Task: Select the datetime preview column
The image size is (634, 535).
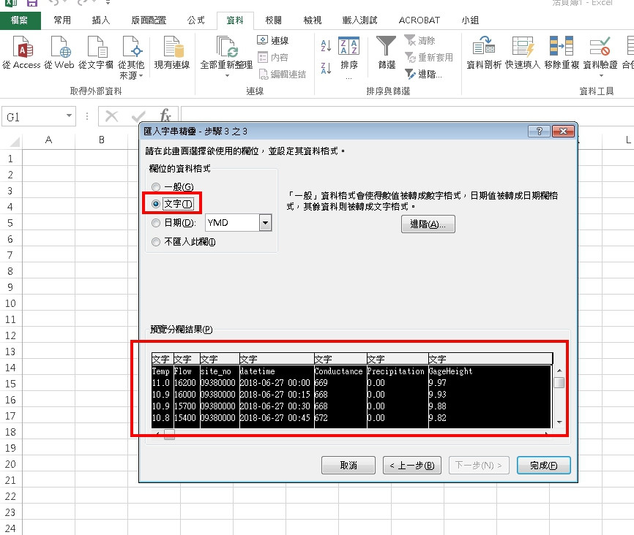Action: point(276,391)
